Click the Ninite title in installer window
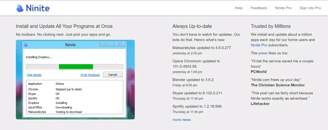 click(70, 45)
